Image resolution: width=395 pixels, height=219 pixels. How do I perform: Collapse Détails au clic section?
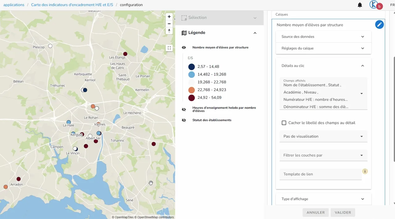tap(323, 66)
